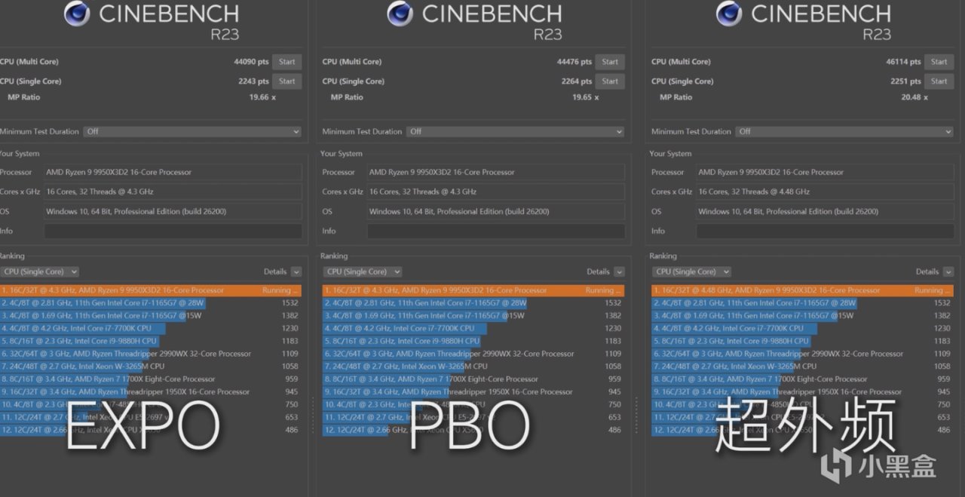Image resolution: width=965 pixels, height=497 pixels.
Task: Open CPU (Single Core) ranking dropdown, EXPO window
Action: pos(41,272)
